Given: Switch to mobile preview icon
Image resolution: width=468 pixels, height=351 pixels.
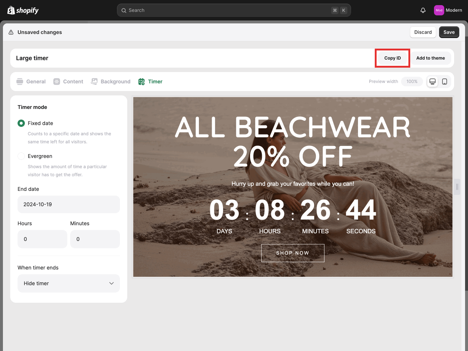Looking at the screenshot, I should pos(445,82).
